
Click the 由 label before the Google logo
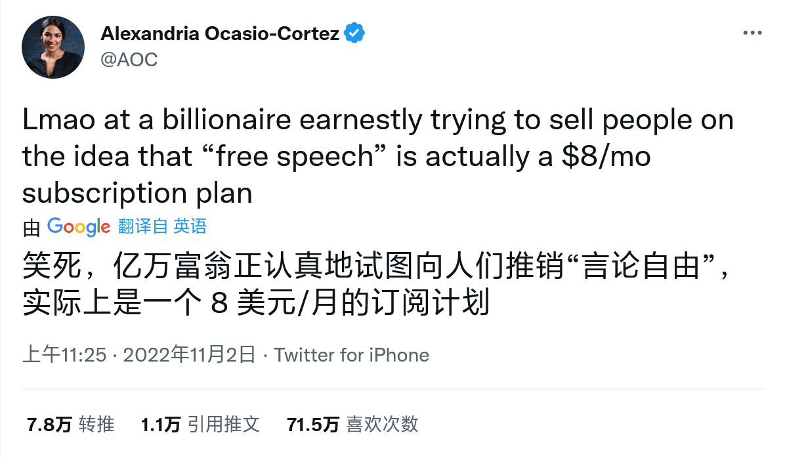click(30, 226)
